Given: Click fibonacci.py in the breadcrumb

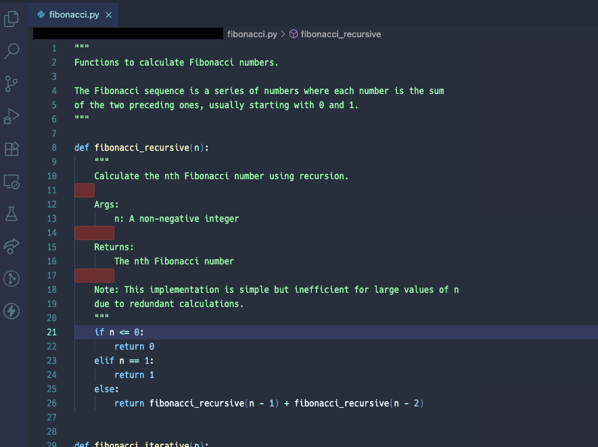Looking at the screenshot, I should [252, 34].
